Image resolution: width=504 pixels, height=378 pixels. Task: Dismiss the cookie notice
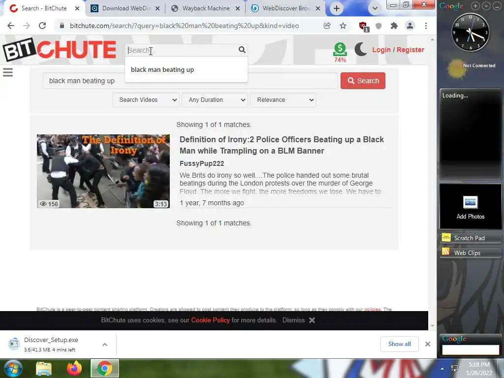[299, 320]
